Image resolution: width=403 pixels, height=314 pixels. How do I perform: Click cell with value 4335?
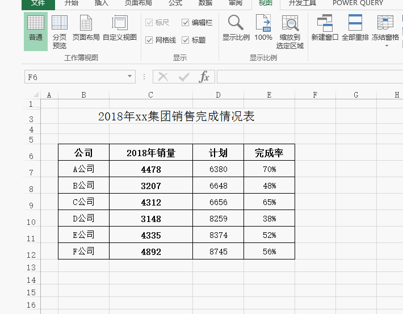click(x=151, y=235)
